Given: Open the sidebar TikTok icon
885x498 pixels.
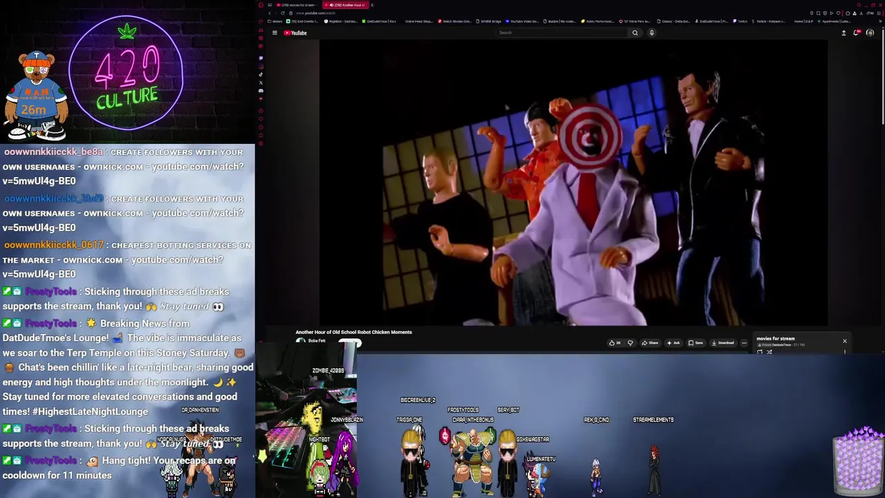Looking at the screenshot, I should click(261, 74).
